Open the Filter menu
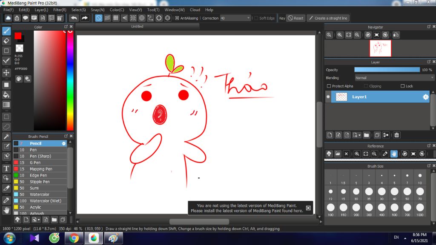 pyautogui.click(x=60, y=10)
